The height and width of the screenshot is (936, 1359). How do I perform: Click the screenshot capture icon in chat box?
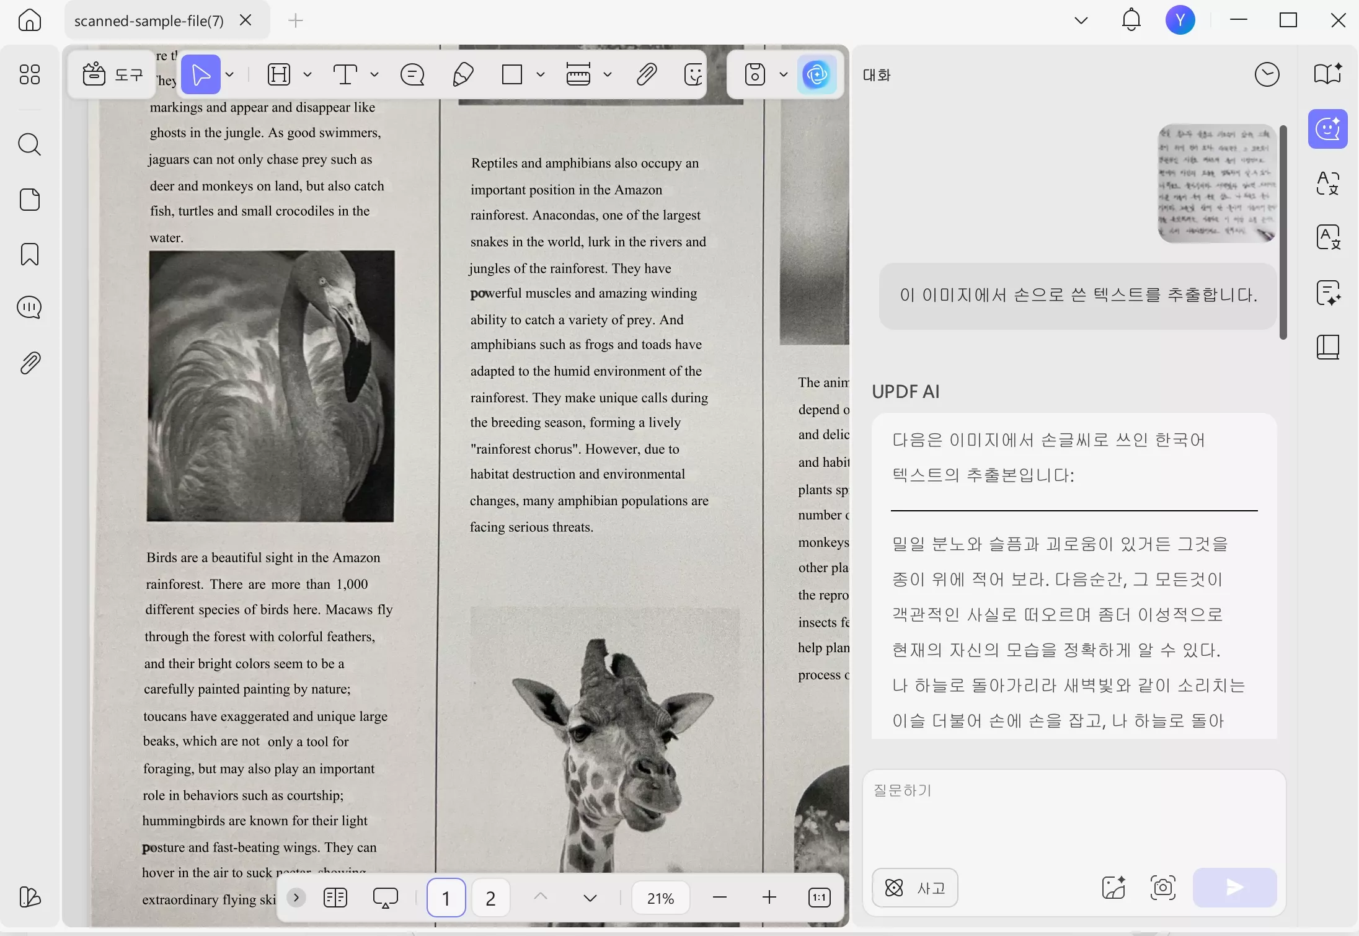tap(1162, 888)
